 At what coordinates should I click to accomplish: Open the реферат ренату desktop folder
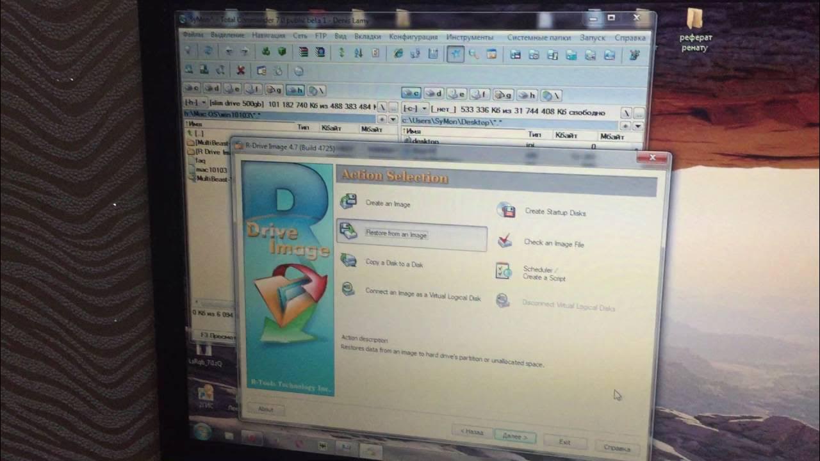pos(696,29)
